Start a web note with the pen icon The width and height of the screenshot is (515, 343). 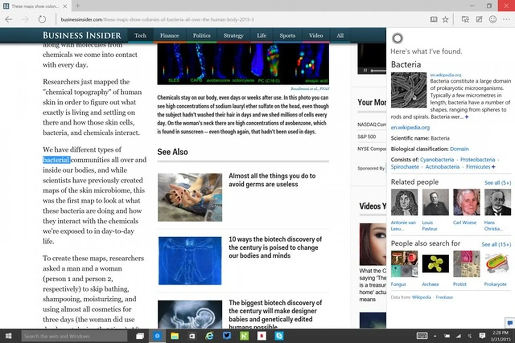479,19
